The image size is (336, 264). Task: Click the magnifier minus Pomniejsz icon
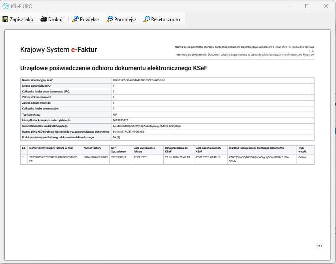(x=110, y=19)
